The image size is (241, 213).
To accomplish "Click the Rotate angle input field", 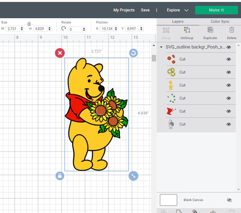I will [x=75, y=29].
